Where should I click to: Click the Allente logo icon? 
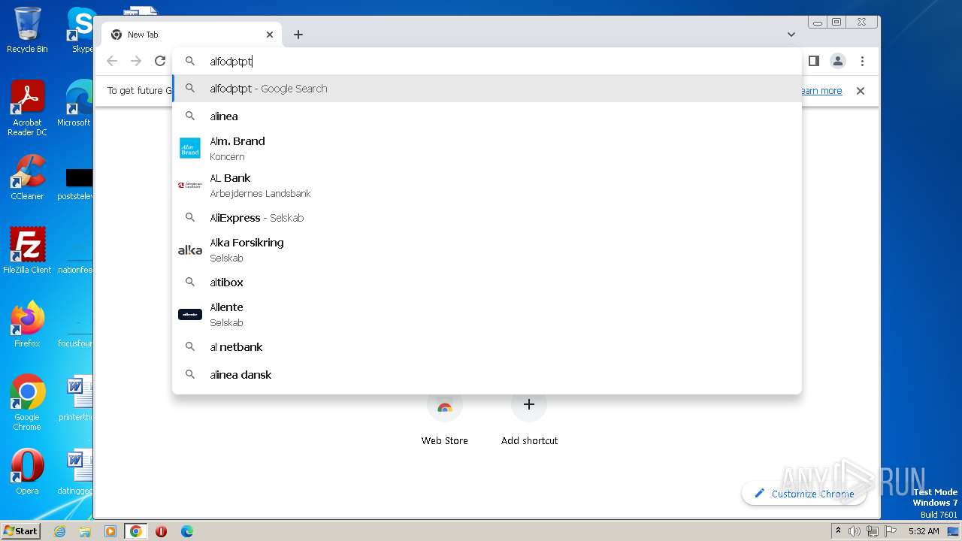coord(190,314)
